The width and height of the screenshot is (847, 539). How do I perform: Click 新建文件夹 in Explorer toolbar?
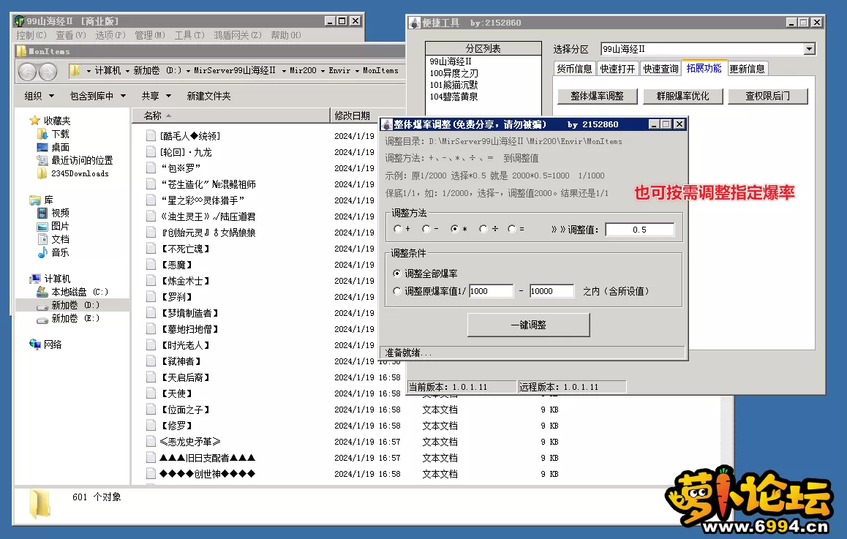[208, 96]
